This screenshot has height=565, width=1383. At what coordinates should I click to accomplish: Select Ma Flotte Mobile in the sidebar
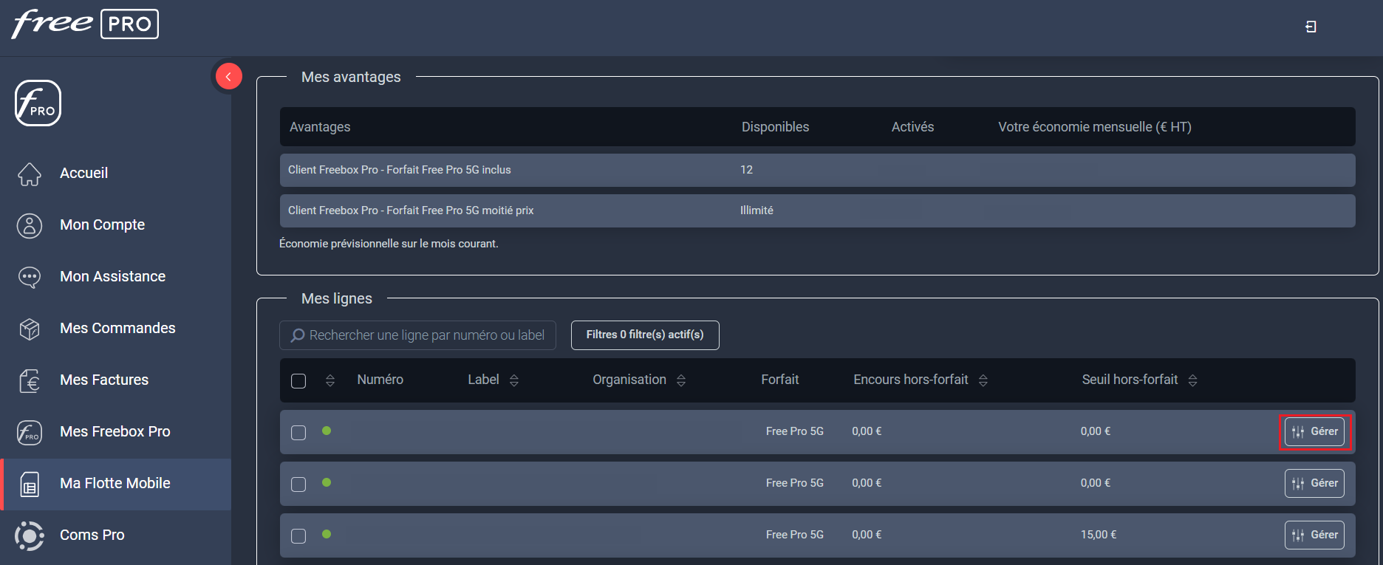(116, 484)
